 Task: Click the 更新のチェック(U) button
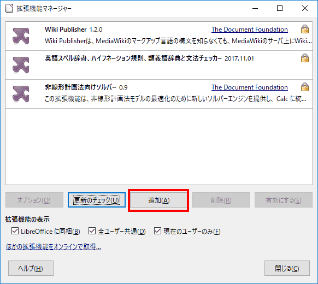tap(97, 200)
